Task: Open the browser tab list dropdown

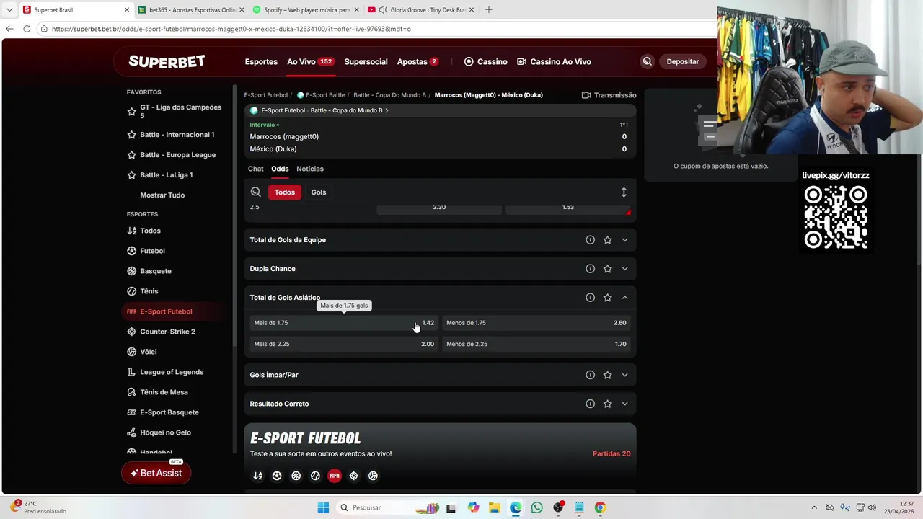Action: pos(9,10)
